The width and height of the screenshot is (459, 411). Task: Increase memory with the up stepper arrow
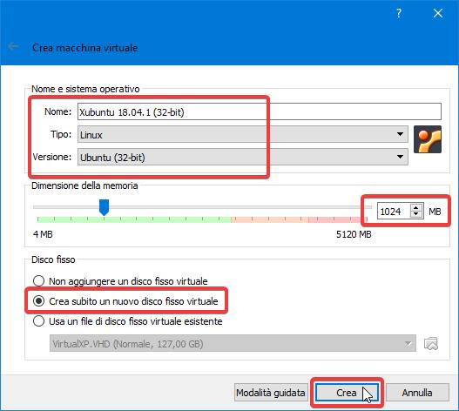[416, 207]
